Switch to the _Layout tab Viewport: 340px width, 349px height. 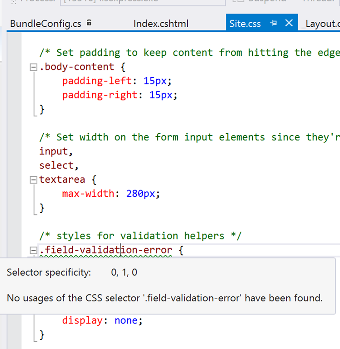(320, 24)
